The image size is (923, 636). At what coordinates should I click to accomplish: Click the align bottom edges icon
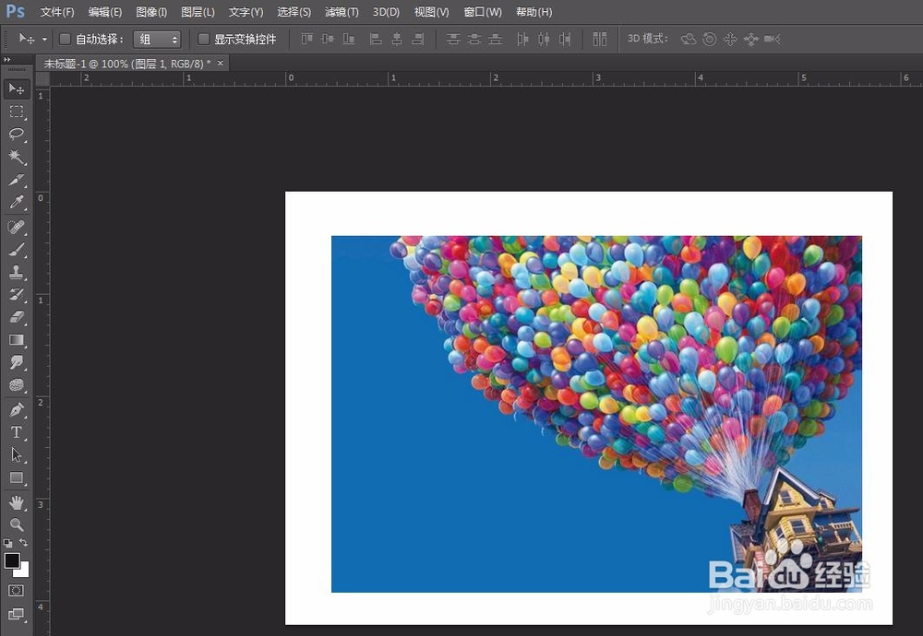[x=349, y=40]
